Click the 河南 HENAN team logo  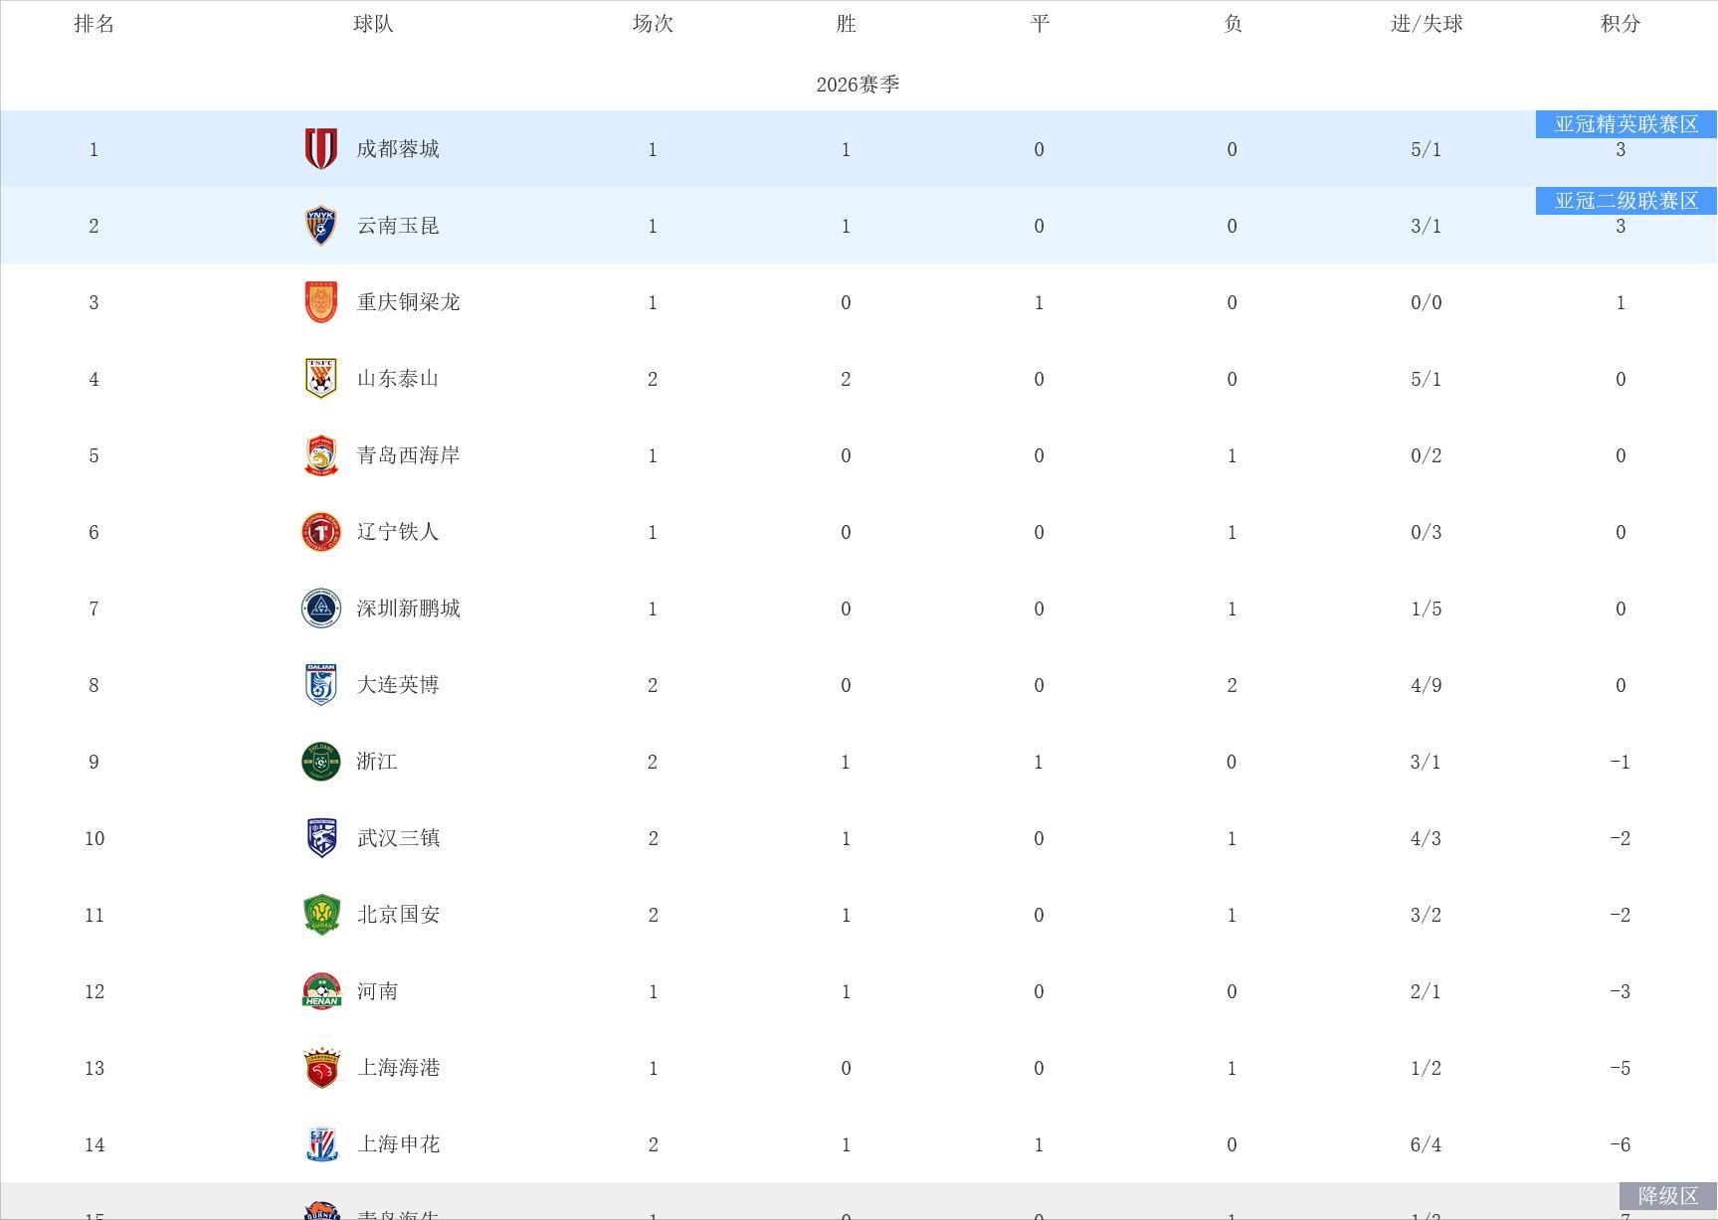pos(320,991)
